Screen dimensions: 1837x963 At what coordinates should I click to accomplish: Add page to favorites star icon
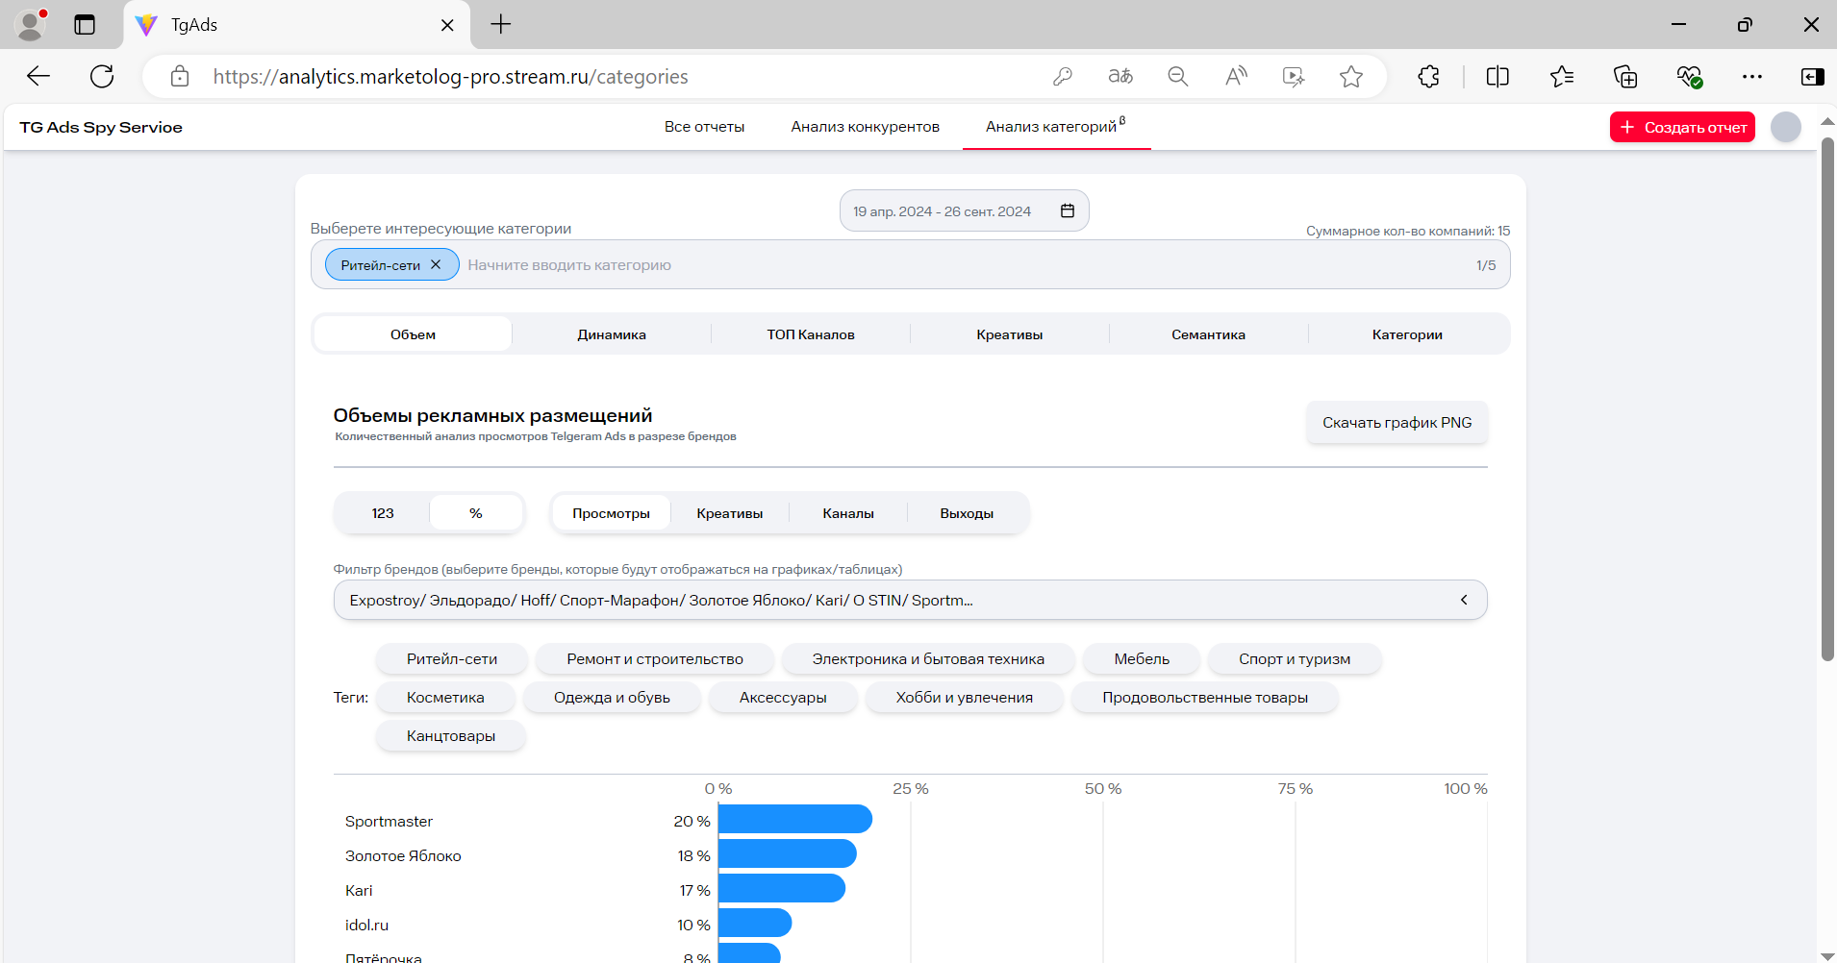click(x=1351, y=77)
